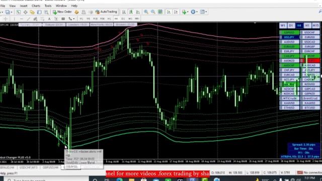This screenshot has height=181, width=322.
Task: Switch chart to M1 timeframe in toolbar
Action: point(82,19)
